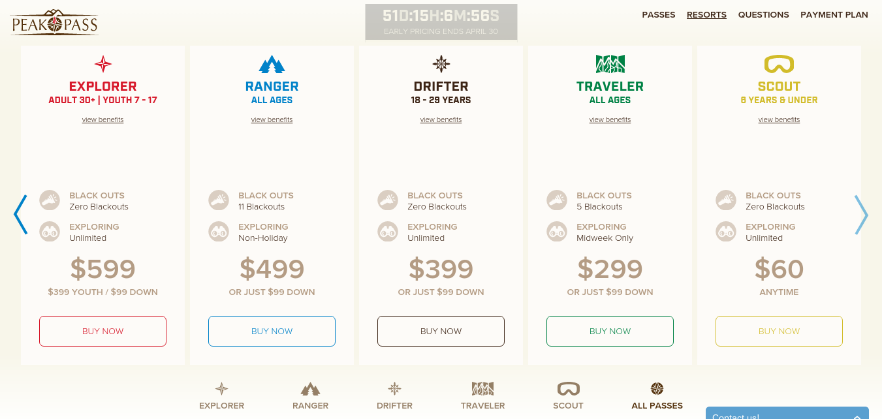Click the early pricing countdown timer
Image resolution: width=882 pixels, height=419 pixels.
tap(441, 22)
